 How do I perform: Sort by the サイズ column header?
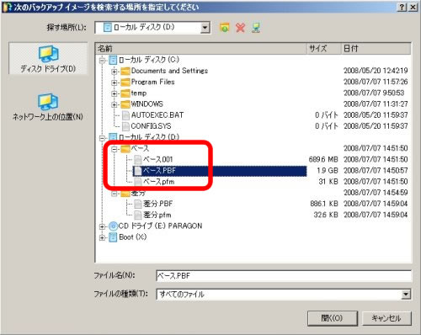323,49
